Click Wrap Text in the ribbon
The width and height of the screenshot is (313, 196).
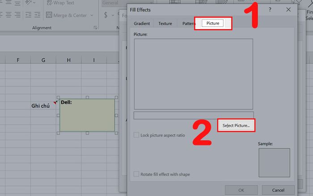tap(60, 3)
